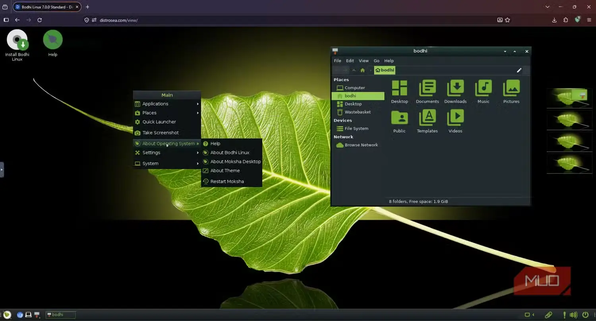Open the Bodhi start menu on the taskbar
Image resolution: width=596 pixels, height=321 pixels.
point(7,315)
